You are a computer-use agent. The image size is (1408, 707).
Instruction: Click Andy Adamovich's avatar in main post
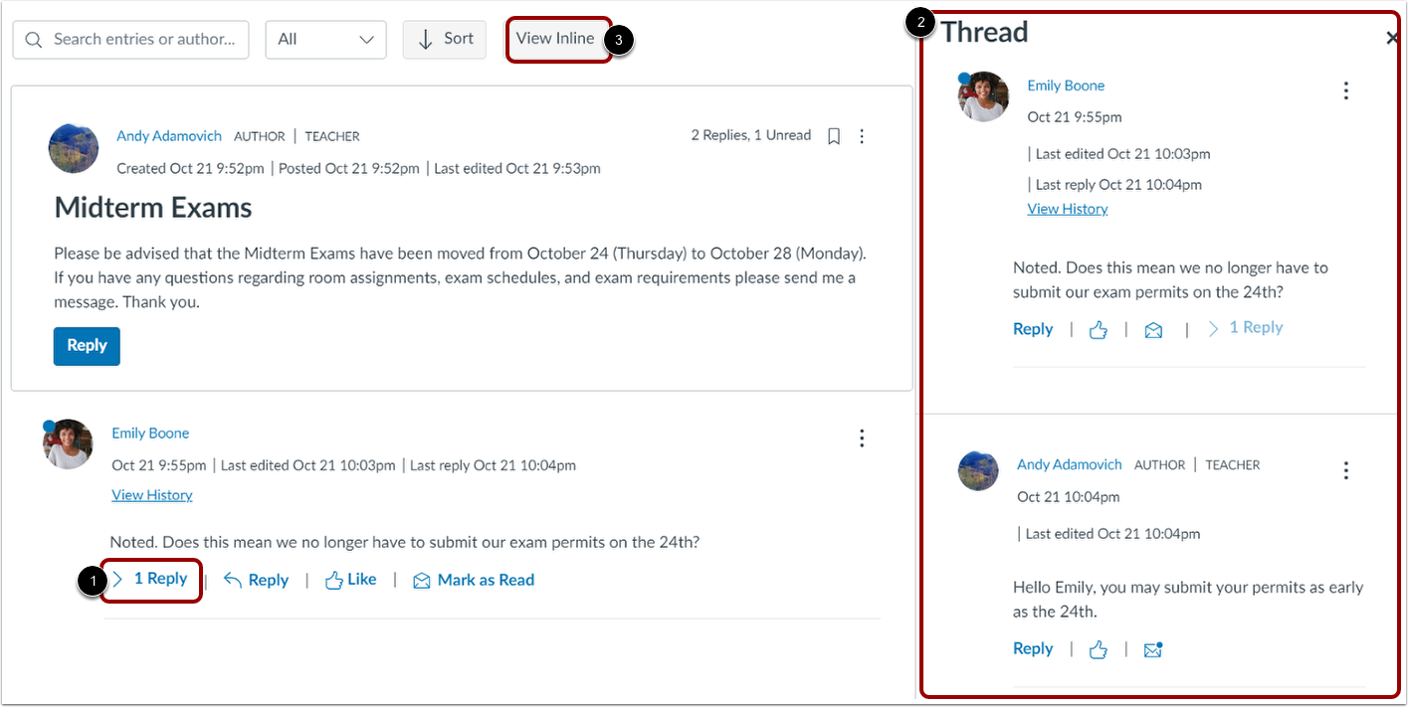(74, 149)
